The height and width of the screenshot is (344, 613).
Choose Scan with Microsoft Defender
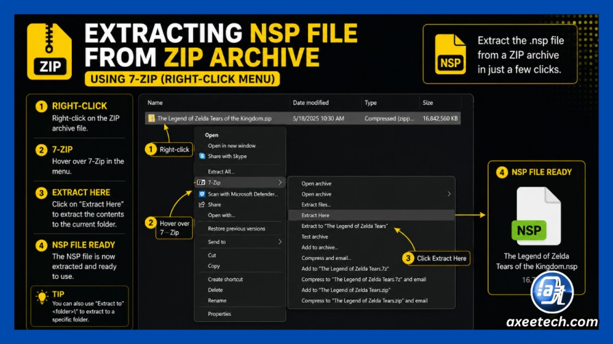coord(243,194)
